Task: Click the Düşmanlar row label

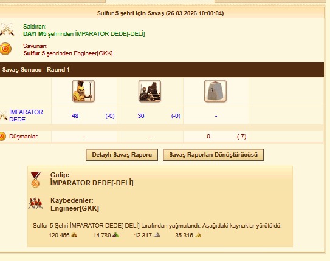Action: (x=23, y=137)
